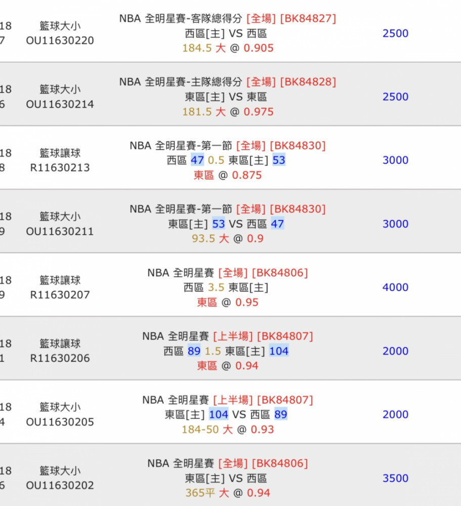Click the [BK84827] match code
Screen dimensions: 461x506
pos(308,18)
